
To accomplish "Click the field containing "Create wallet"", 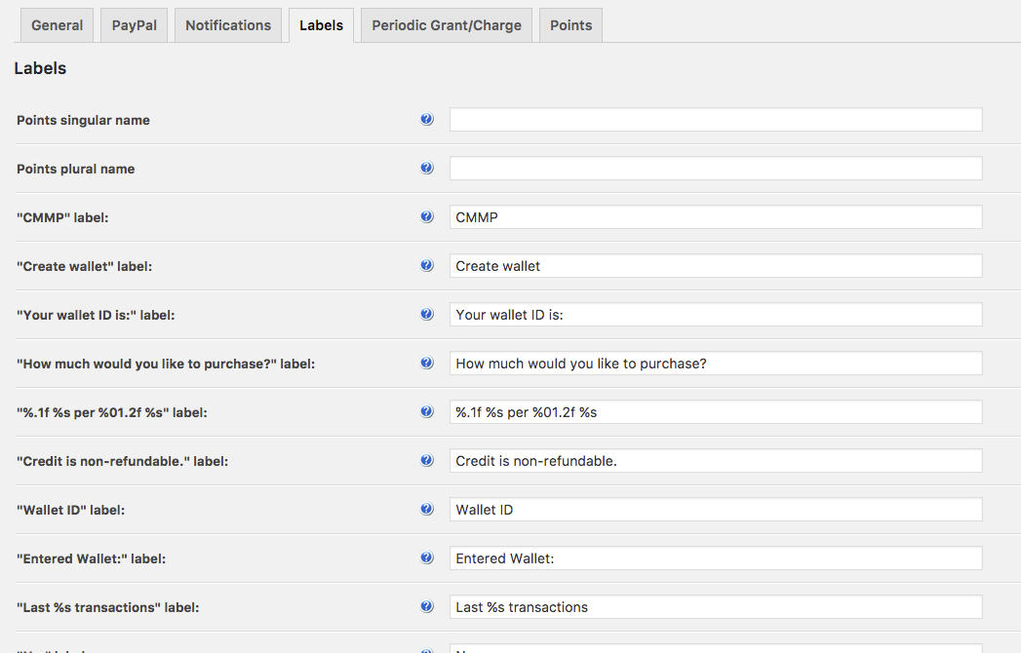I will click(715, 266).
